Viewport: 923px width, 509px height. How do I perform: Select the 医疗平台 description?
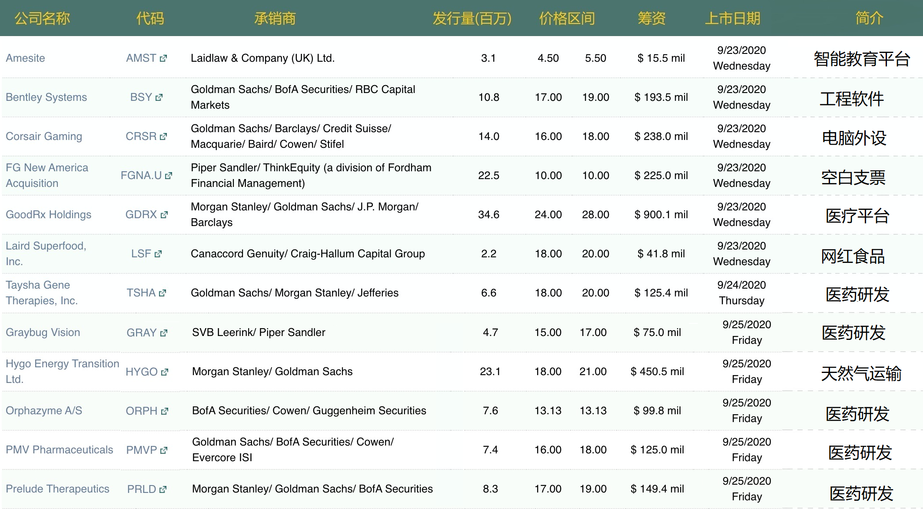click(857, 216)
